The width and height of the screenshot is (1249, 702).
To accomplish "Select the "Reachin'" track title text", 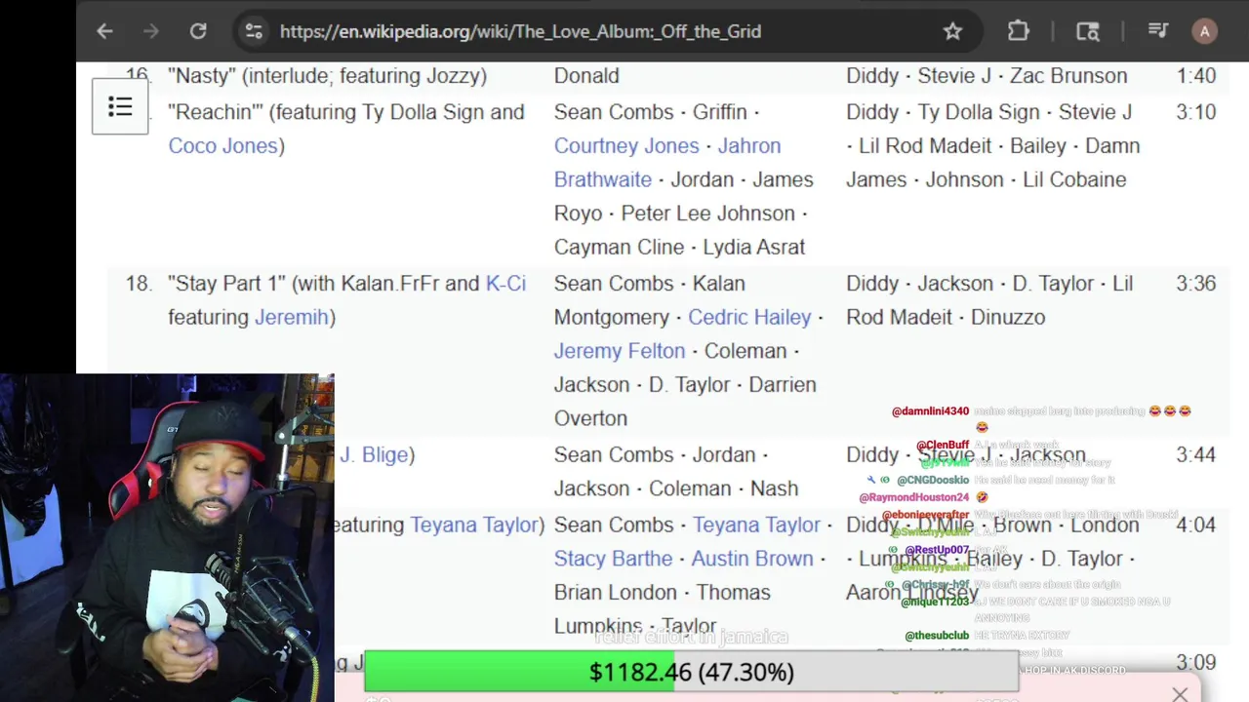I will pyautogui.click(x=216, y=112).
